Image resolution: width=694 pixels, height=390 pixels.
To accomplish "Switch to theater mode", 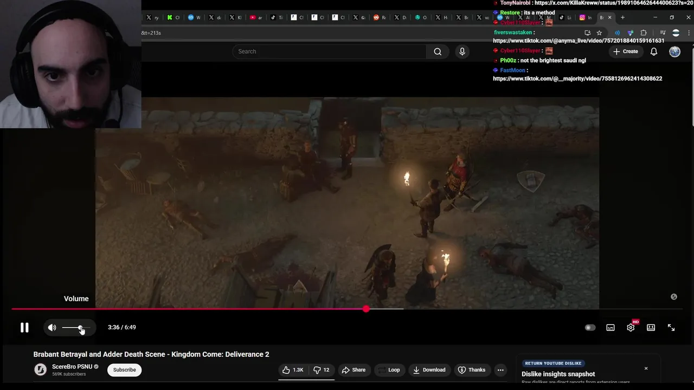I will pos(651,328).
